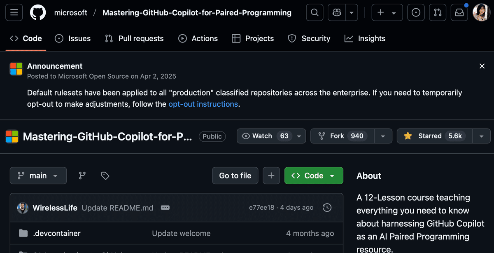Open the issues icon in header

[416, 13]
